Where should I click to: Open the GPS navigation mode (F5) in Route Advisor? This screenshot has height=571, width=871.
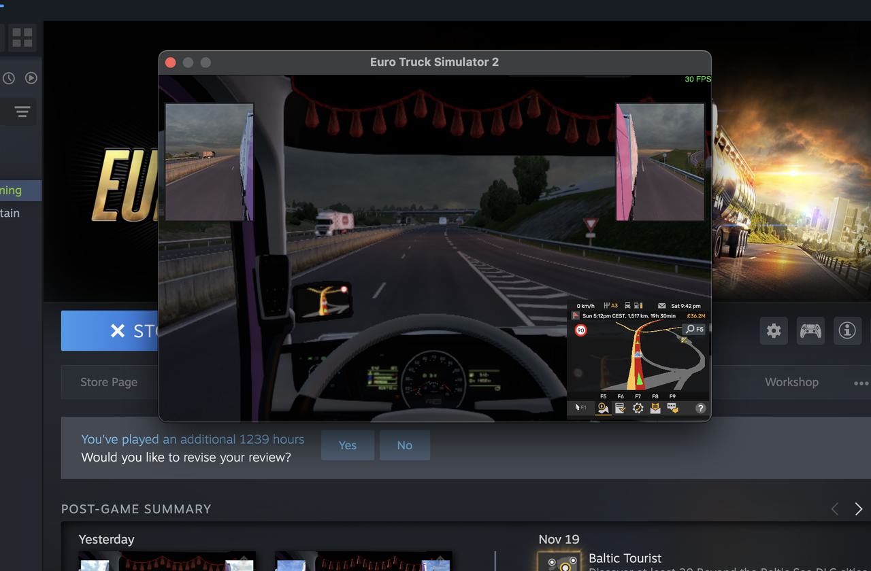(x=602, y=408)
